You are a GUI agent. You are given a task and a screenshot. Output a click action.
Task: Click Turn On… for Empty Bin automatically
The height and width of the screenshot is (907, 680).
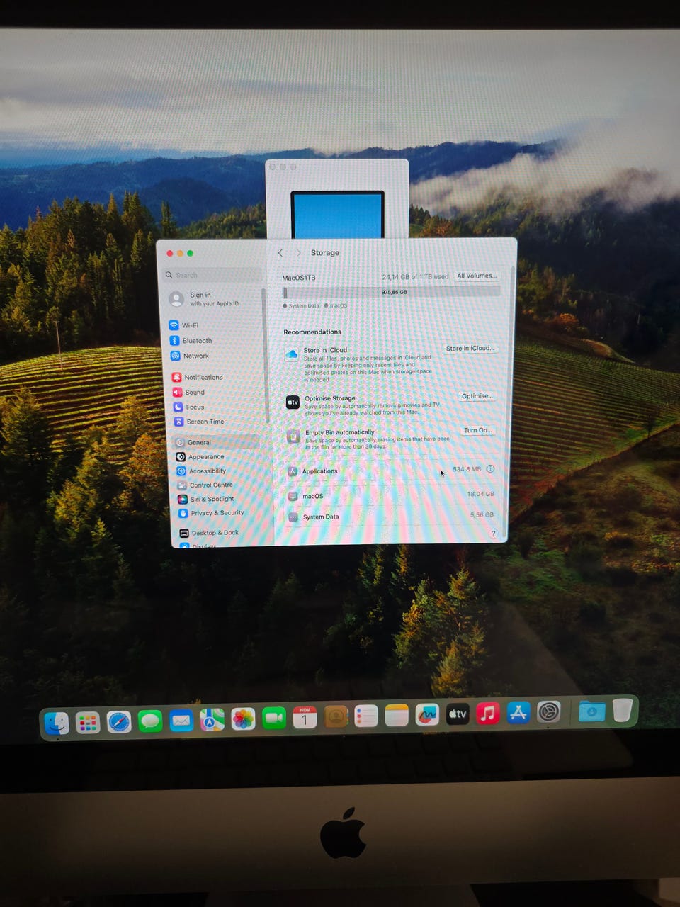[x=478, y=430]
